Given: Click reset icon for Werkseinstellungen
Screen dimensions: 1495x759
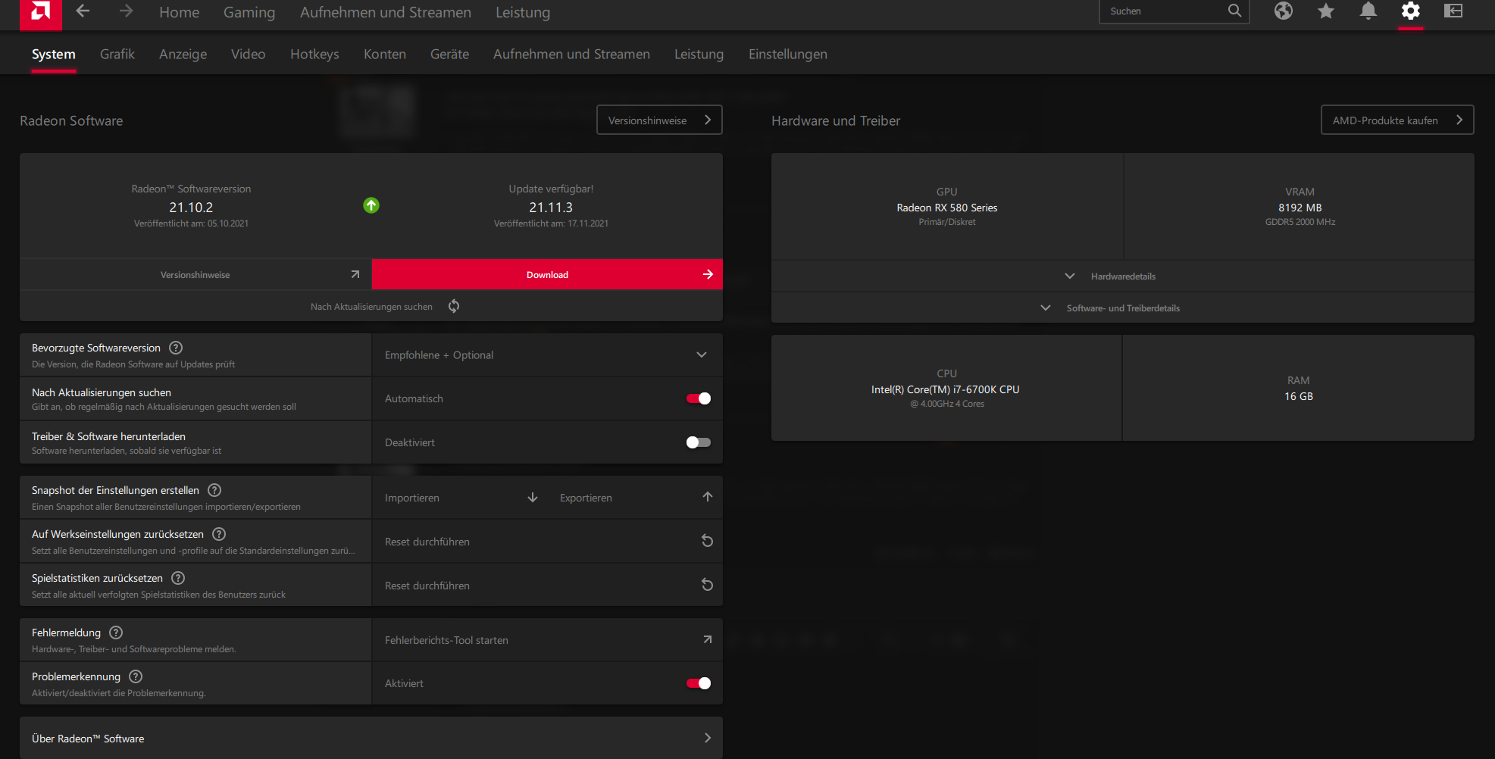Looking at the screenshot, I should click(x=707, y=541).
